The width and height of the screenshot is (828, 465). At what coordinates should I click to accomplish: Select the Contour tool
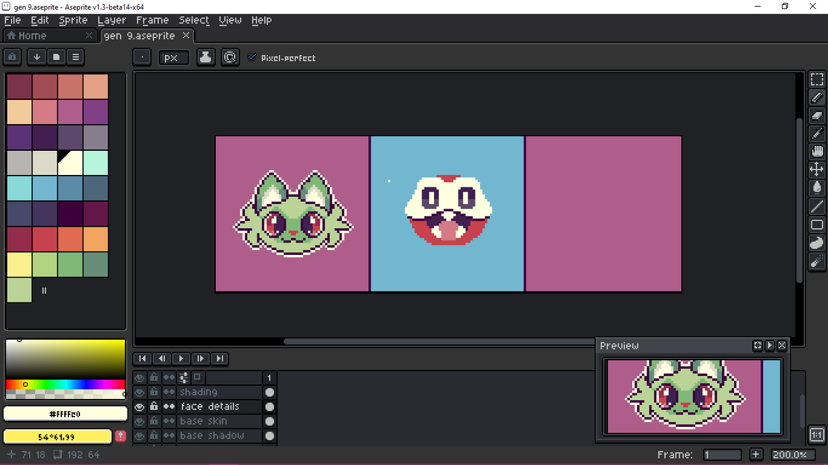[x=817, y=242]
